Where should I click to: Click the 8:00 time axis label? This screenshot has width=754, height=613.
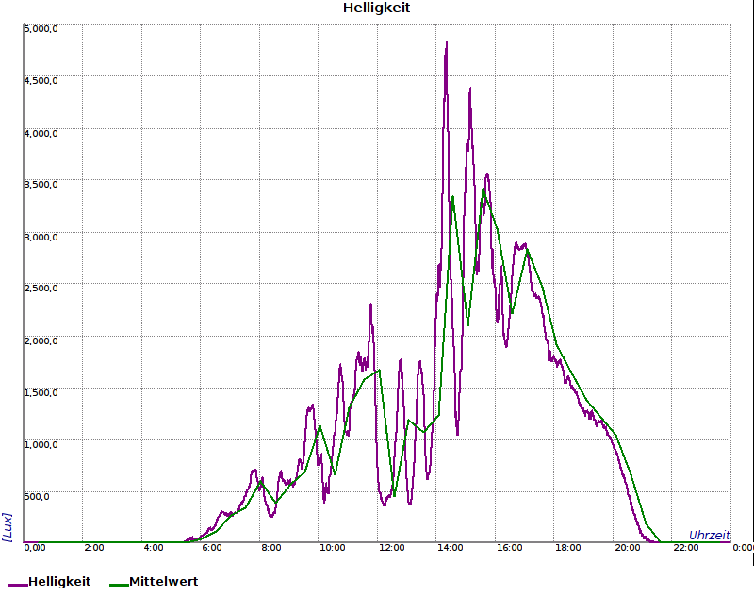(x=271, y=548)
